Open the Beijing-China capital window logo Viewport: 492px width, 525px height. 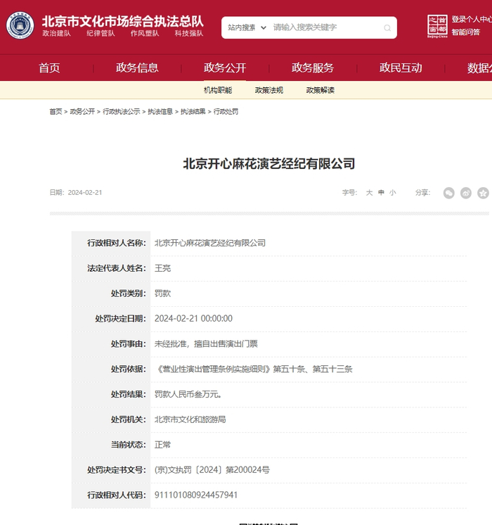437,26
